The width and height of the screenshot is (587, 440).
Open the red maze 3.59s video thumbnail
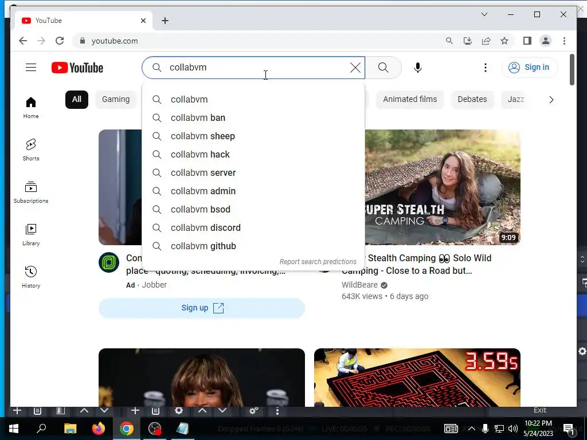click(417, 377)
